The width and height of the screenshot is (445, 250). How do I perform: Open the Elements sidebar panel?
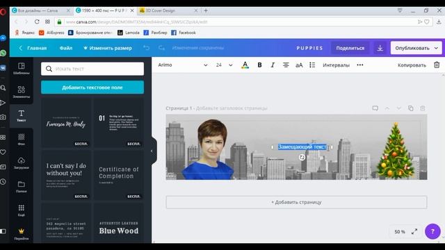pyautogui.click(x=22, y=92)
